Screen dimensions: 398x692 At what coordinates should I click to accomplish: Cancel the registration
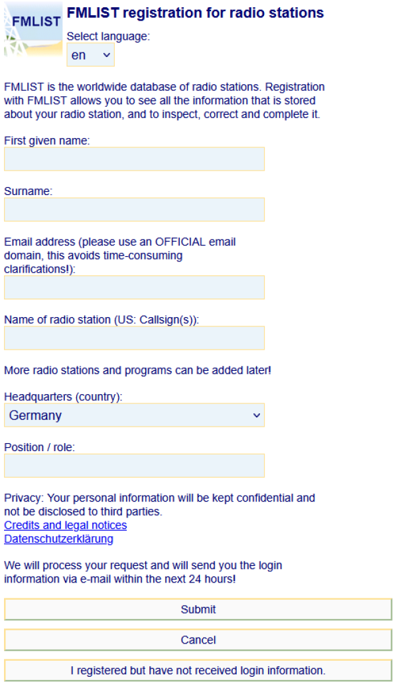pos(198,640)
